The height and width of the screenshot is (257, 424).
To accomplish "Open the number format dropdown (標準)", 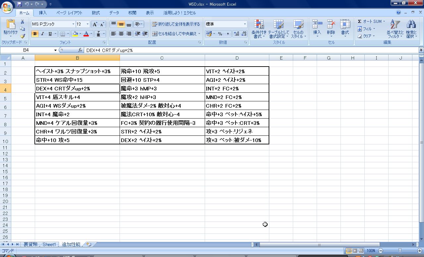I will (x=245, y=24).
